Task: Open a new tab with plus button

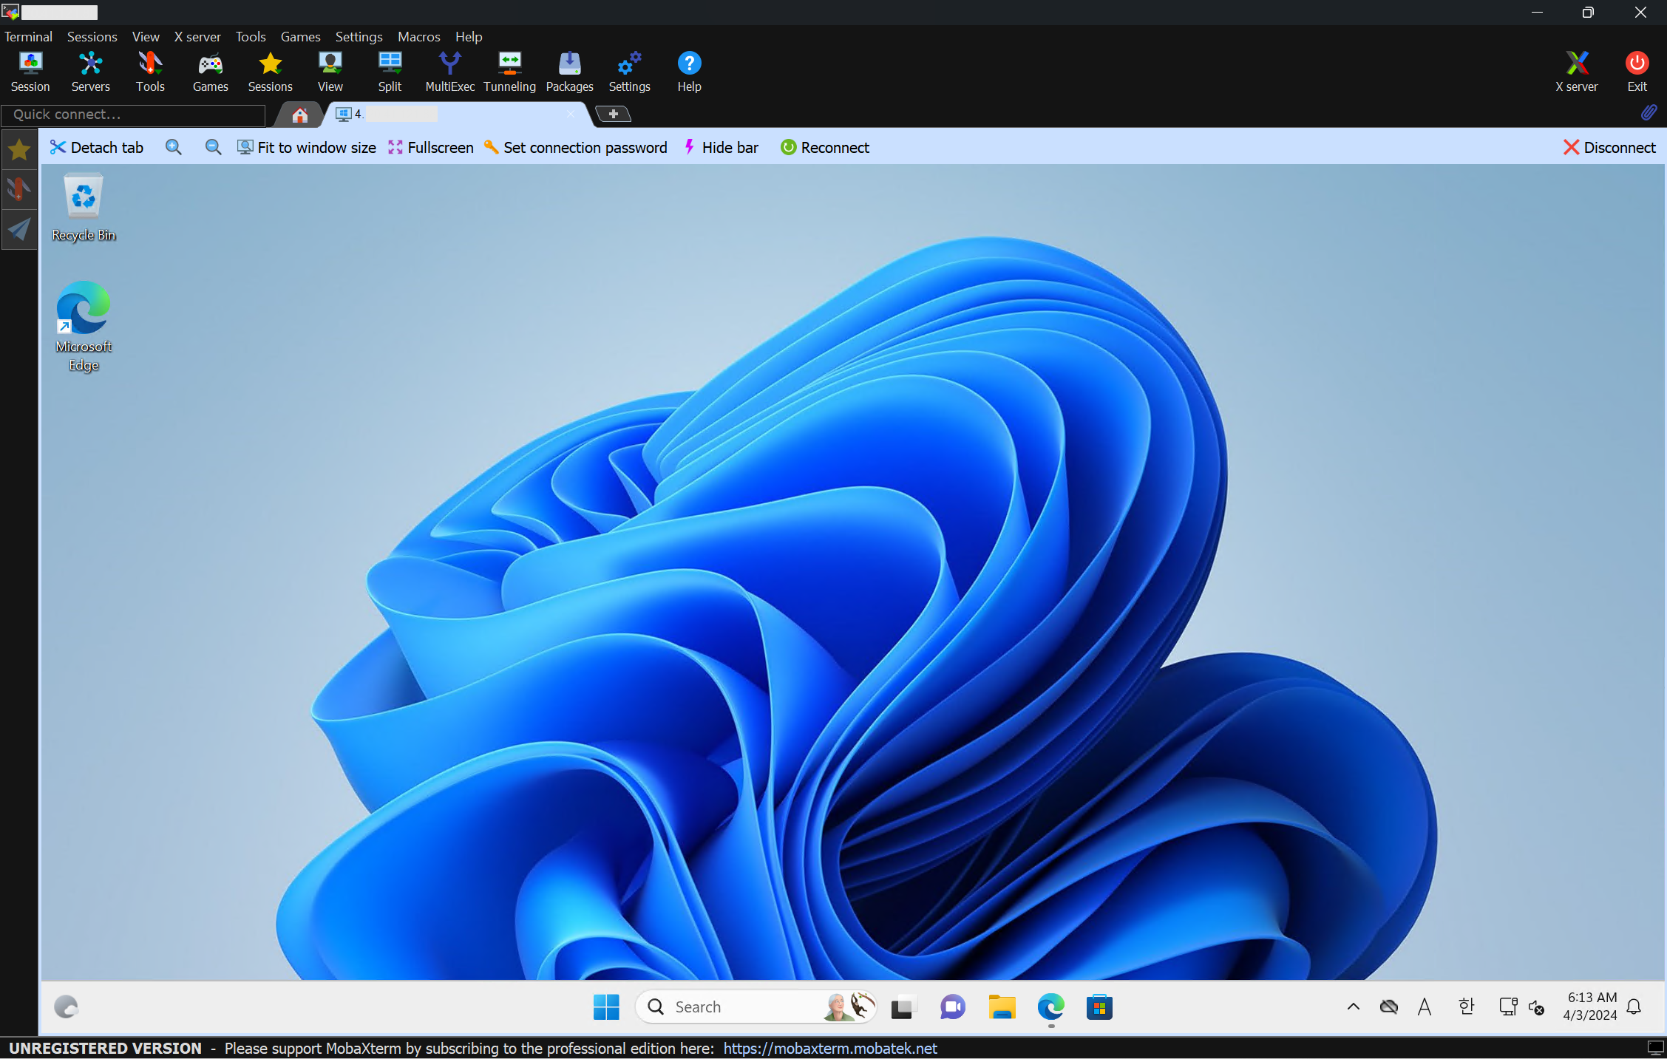Action: click(x=613, y=114)
